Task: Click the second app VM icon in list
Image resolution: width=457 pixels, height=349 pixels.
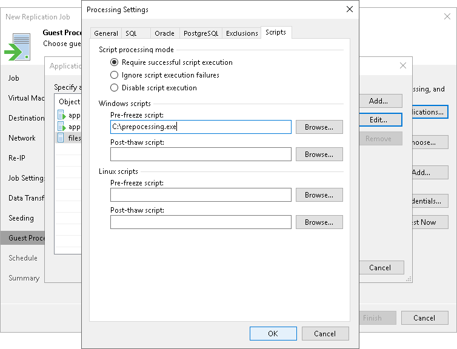Action: 61,127
